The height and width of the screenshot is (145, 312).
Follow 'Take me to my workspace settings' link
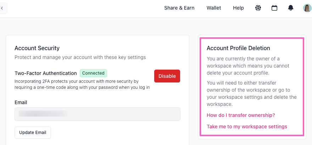click(247, 127)
